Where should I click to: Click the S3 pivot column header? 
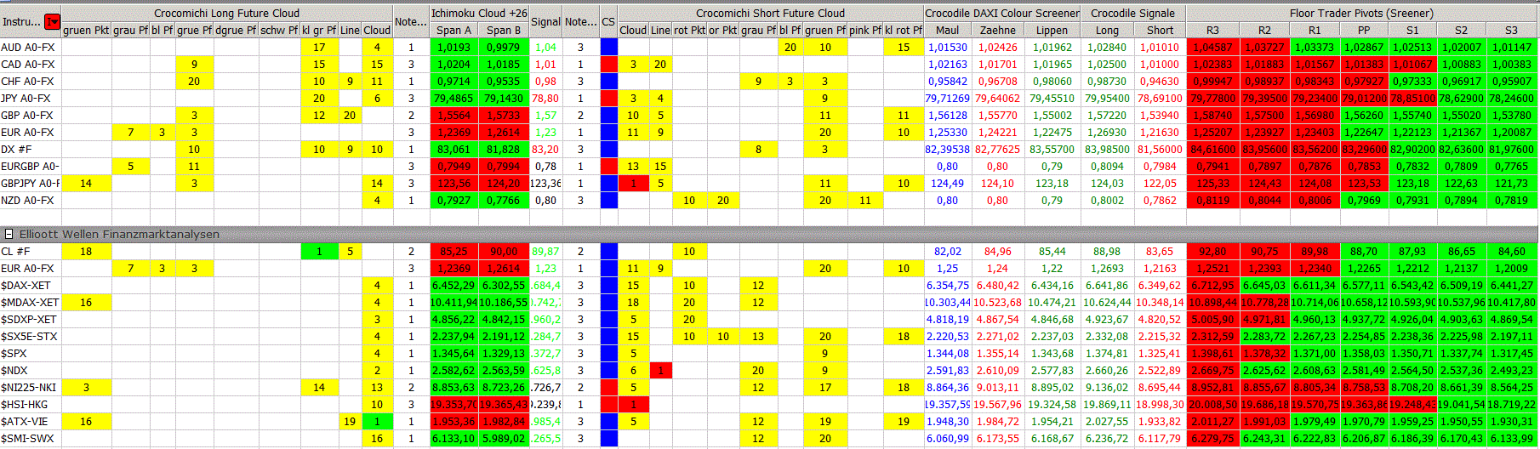click(1511, 30)
